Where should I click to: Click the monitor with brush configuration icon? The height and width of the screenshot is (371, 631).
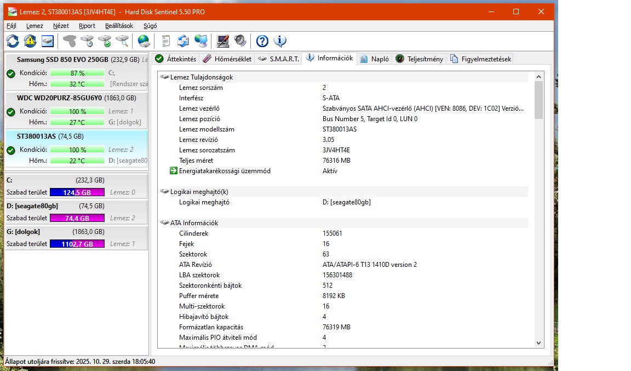point(222,41)
